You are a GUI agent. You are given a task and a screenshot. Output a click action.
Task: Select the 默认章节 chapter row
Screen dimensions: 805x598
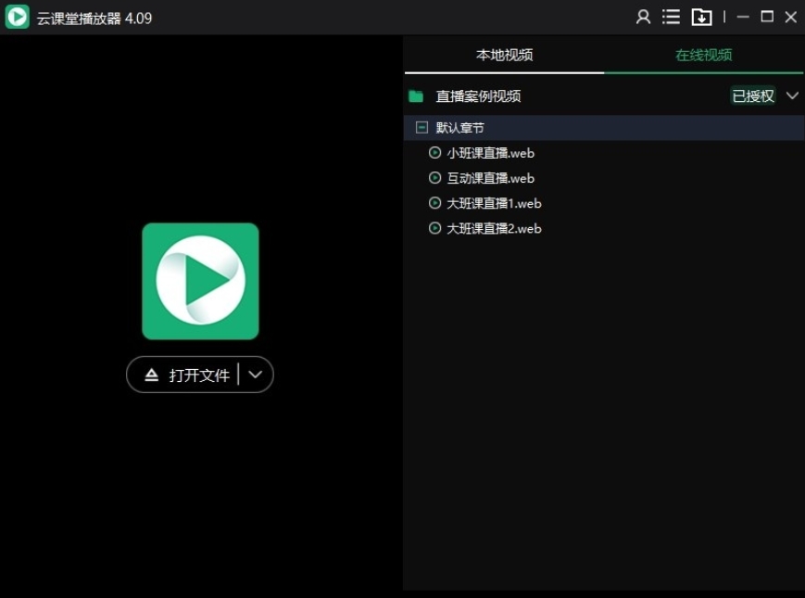(x=604, y=127)
